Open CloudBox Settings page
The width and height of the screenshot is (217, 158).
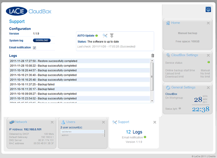184,55
